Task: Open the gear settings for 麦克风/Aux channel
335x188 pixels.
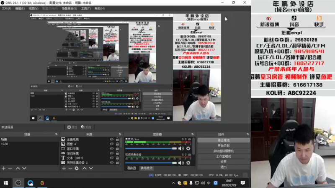Action: coord(188,148)
